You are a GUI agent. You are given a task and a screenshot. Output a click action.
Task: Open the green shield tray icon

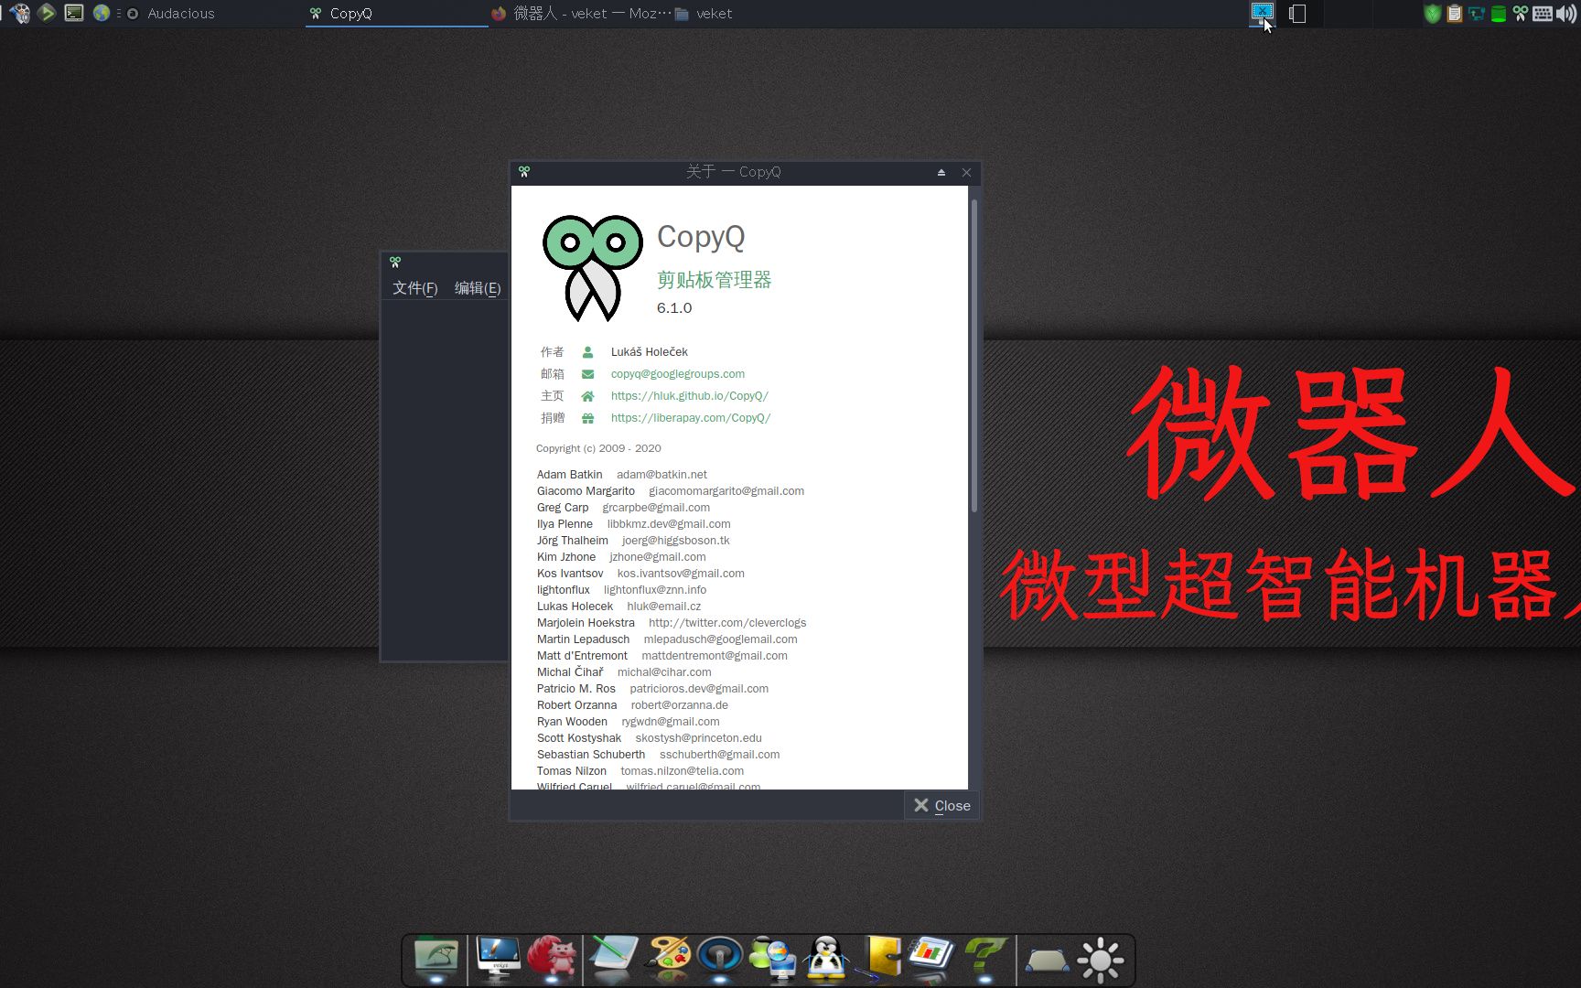tap(1433, 13)
